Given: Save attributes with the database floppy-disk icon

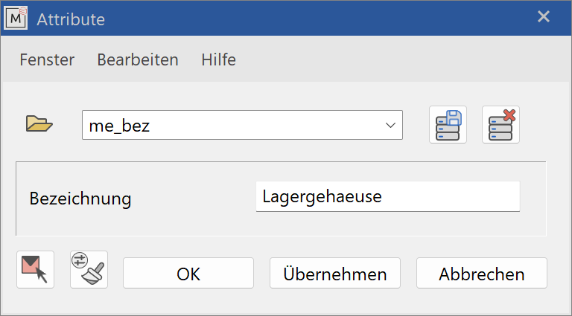Looking at the screenshot, I should pyautogui.click(x=448, y=124).
